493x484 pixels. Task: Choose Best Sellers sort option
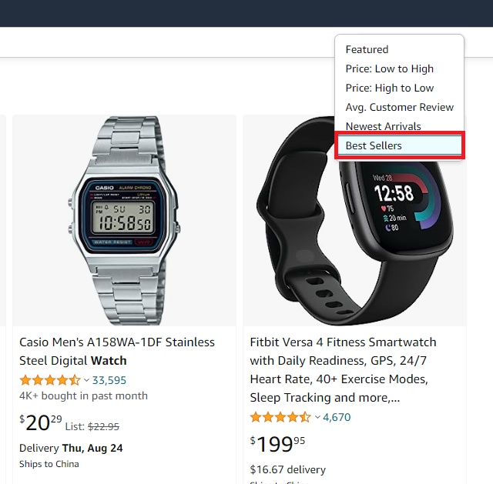[x=399, y=145]
